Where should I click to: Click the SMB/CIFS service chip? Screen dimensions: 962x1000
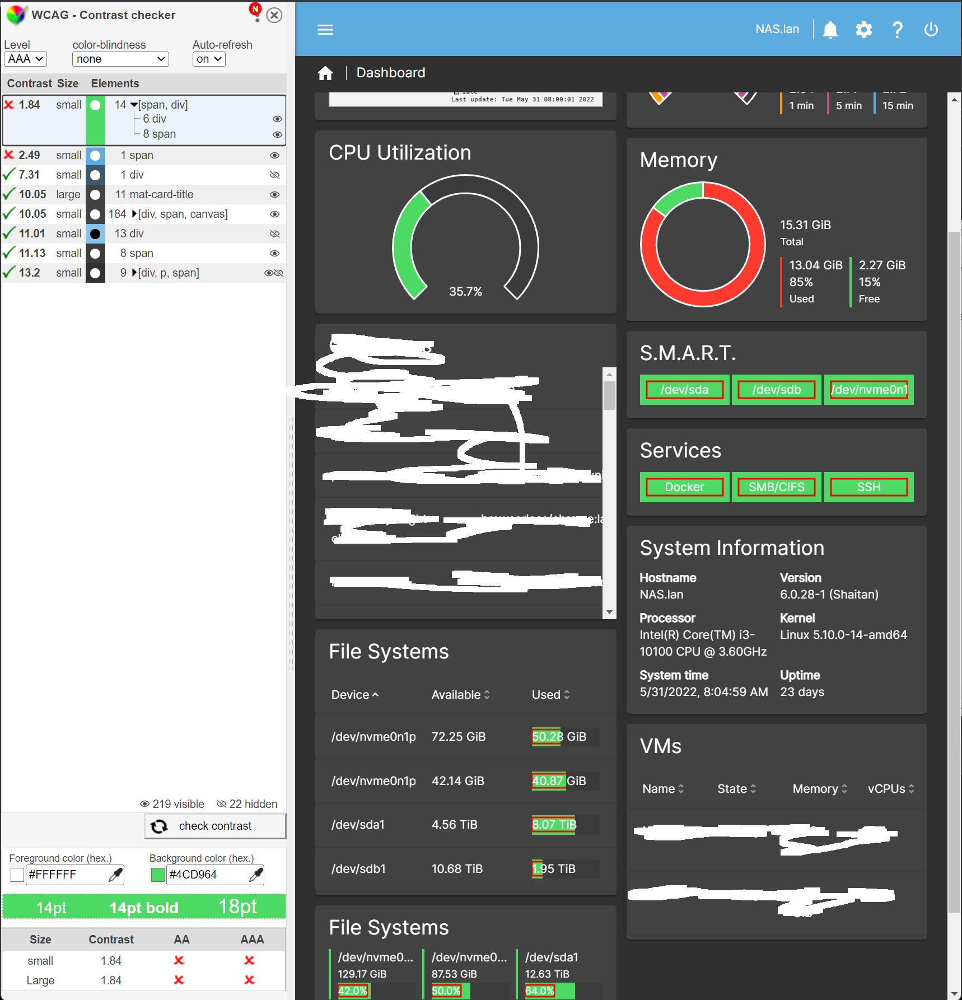coord(776,487)
